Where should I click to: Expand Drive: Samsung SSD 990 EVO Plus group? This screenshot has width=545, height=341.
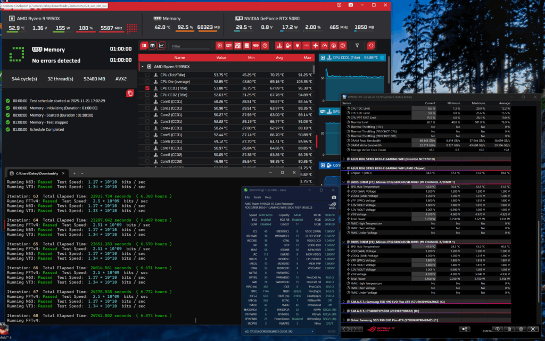[344, 320]
